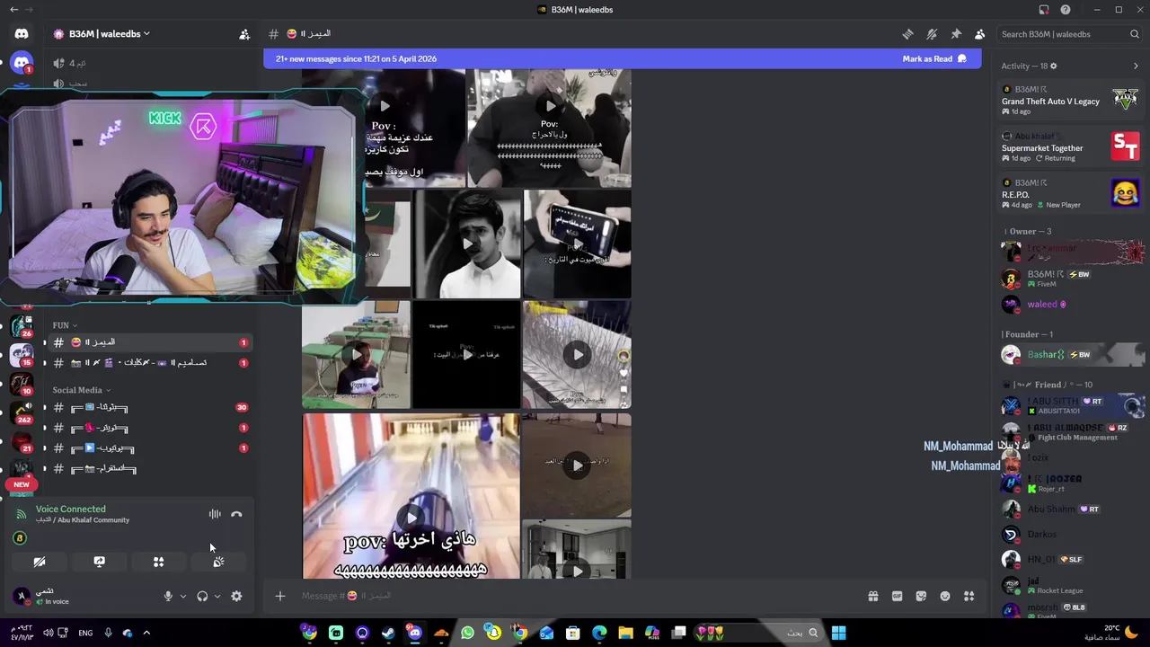Open the voice Activities launcher icon

158,562
